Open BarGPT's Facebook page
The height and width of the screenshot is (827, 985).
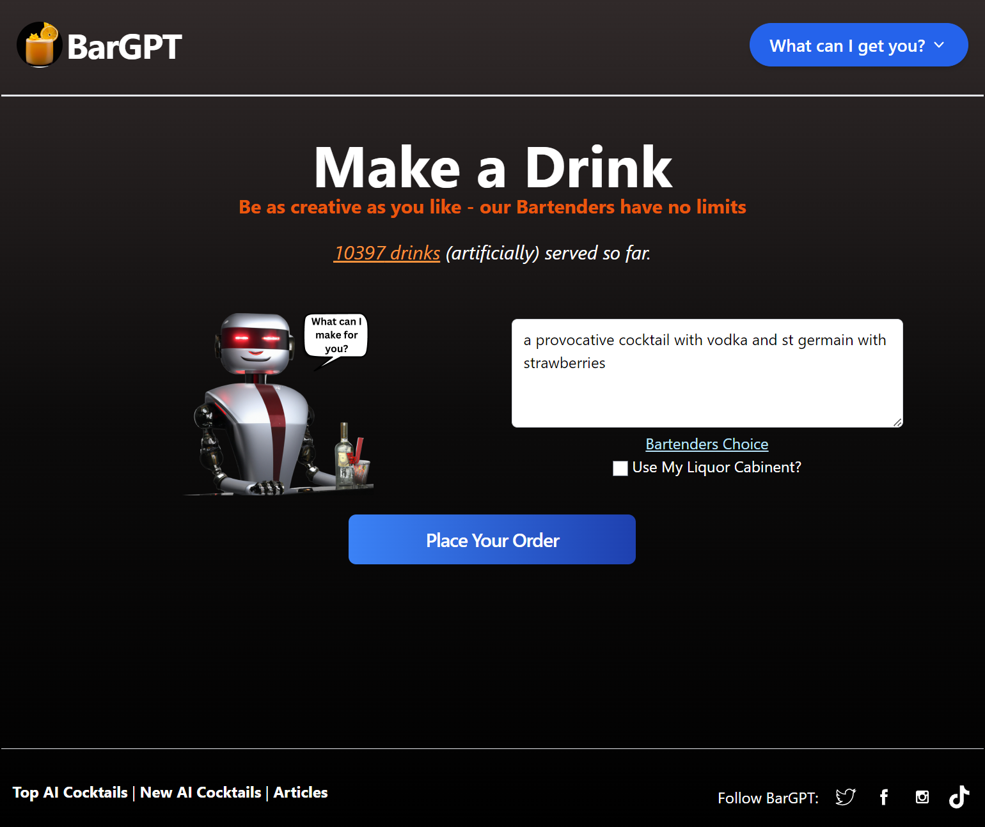(883, 797)
